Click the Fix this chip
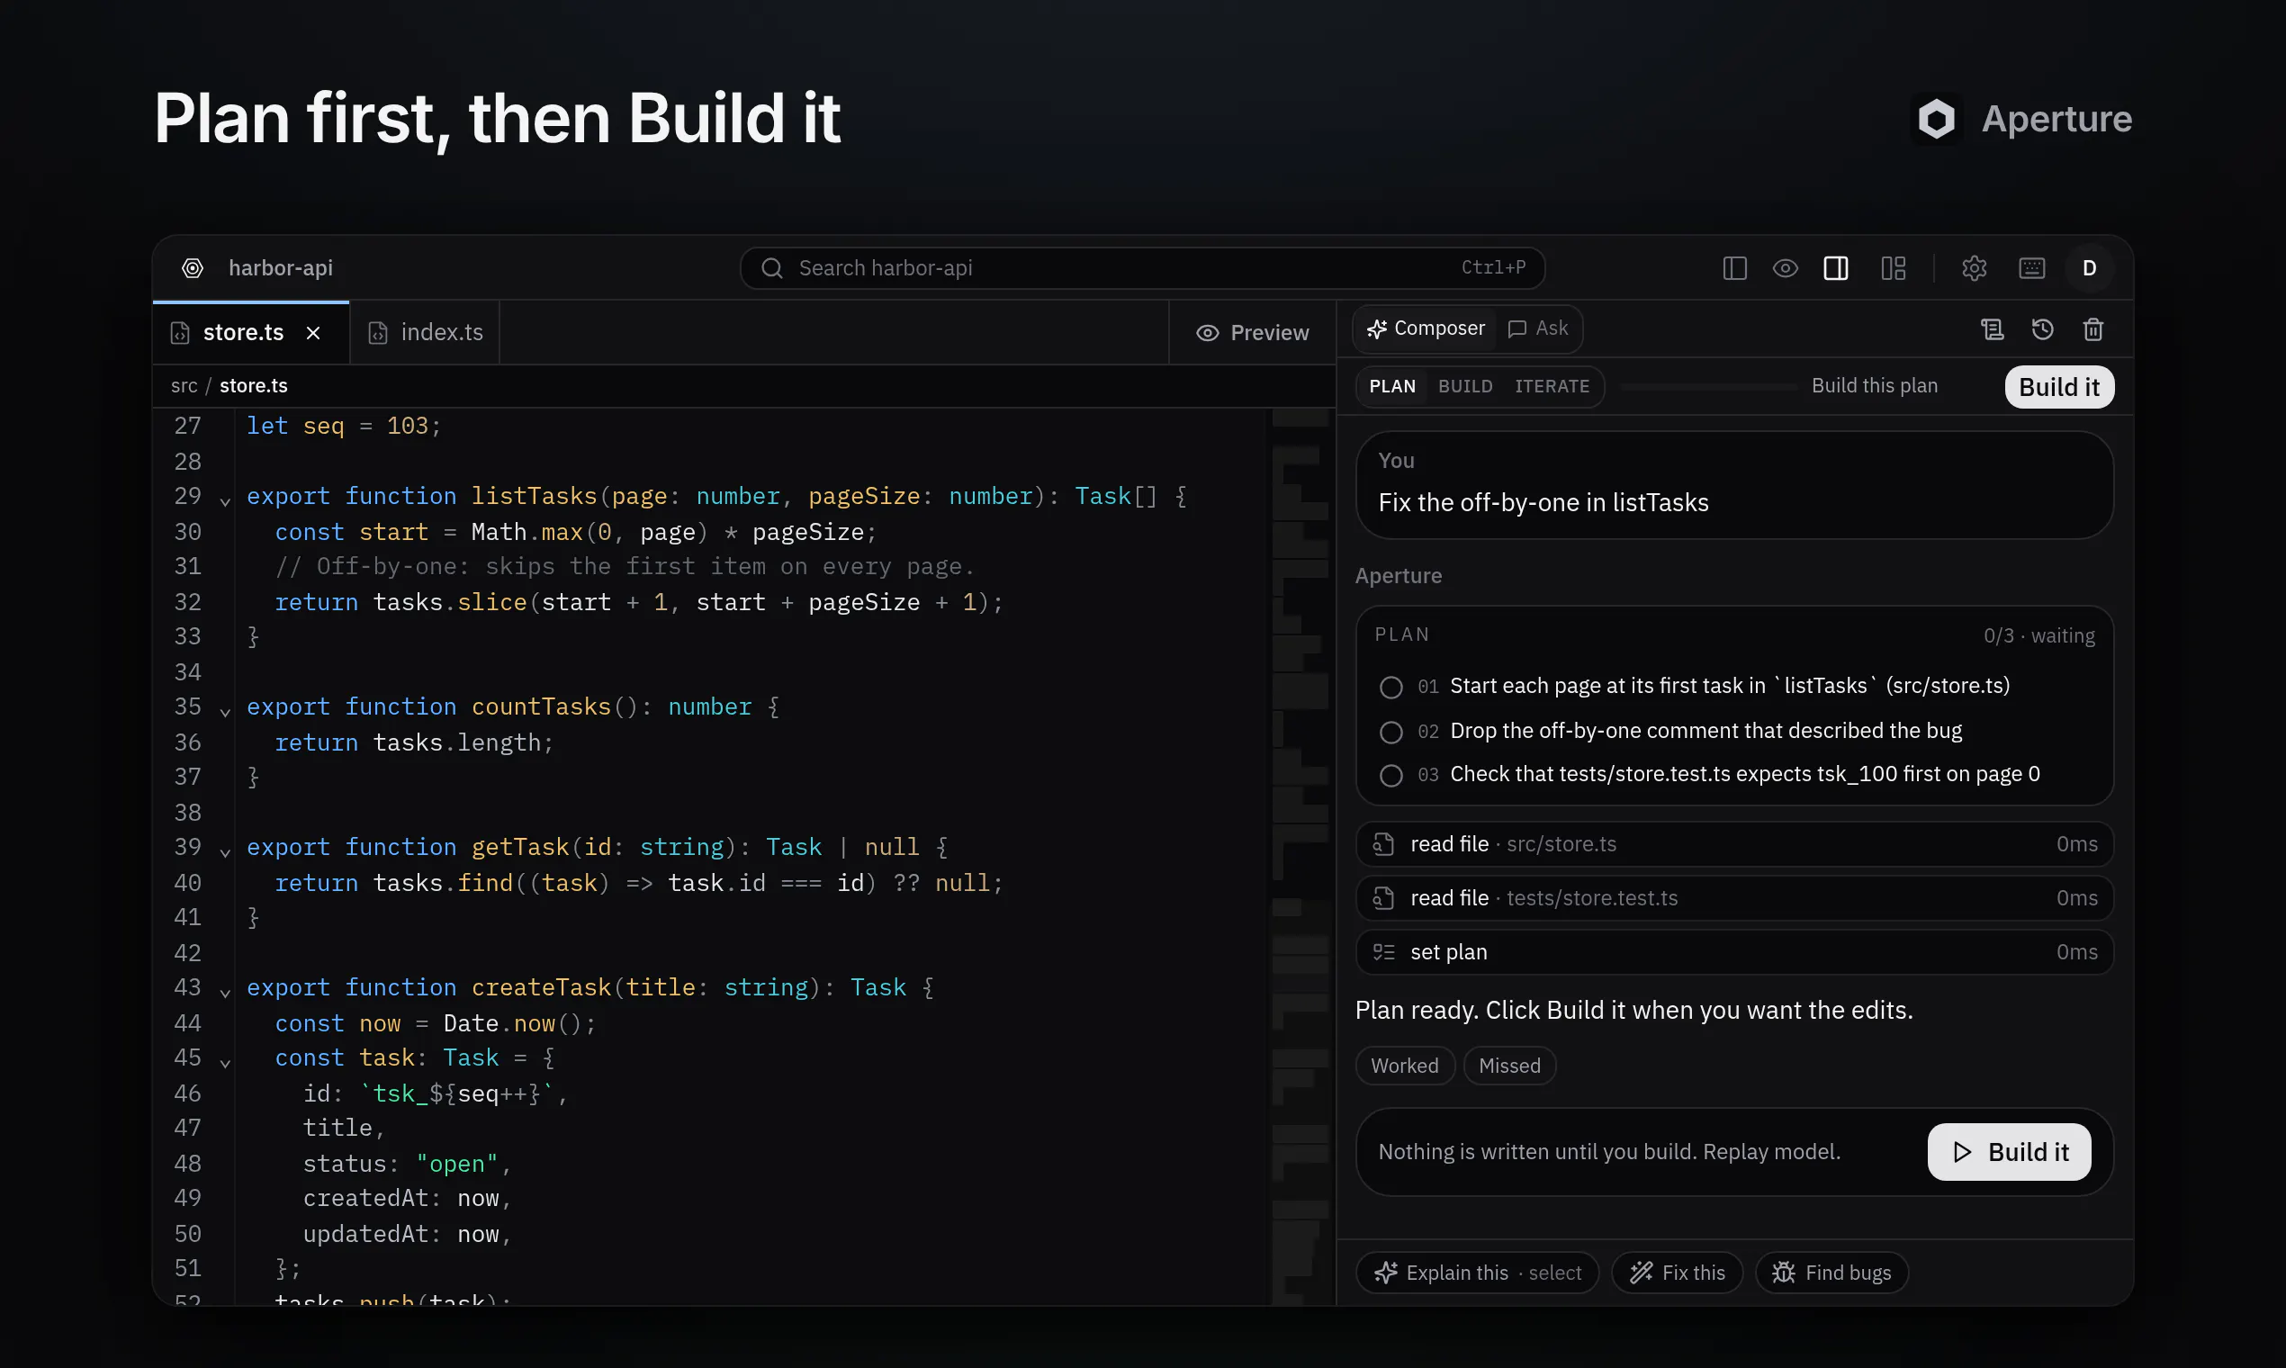Screen dimensions: 2286x1368 [x=1677, y=1273]
